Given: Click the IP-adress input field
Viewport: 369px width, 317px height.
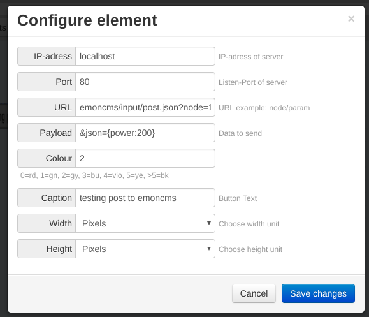Looking at the screenshot, I should [x=145, y=56].
